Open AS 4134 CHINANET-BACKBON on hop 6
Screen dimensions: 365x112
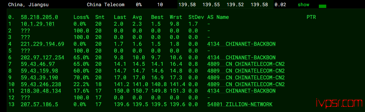click(241, 57)
